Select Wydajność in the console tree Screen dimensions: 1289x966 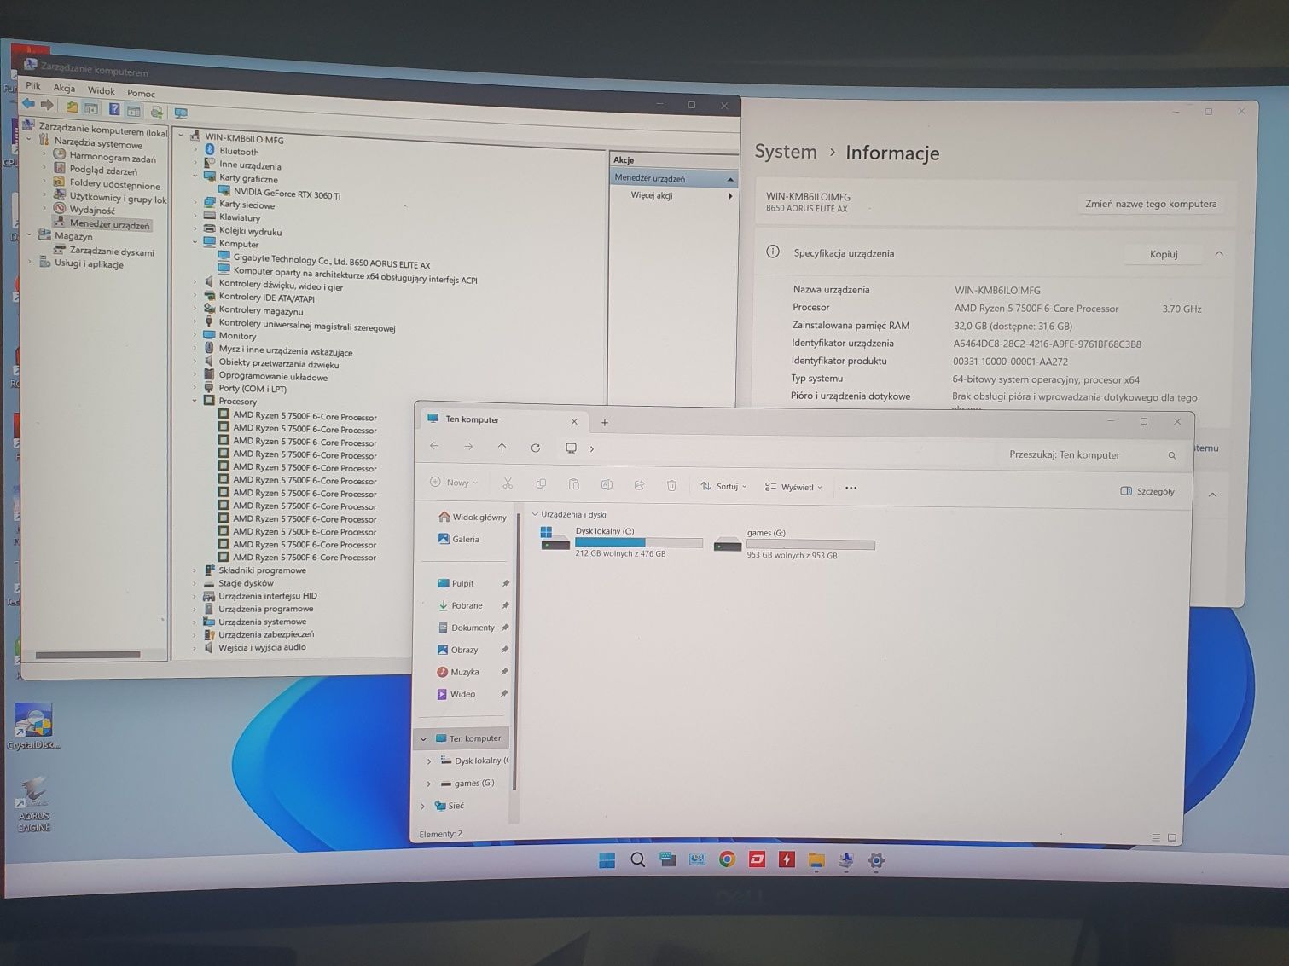point(92,210)
